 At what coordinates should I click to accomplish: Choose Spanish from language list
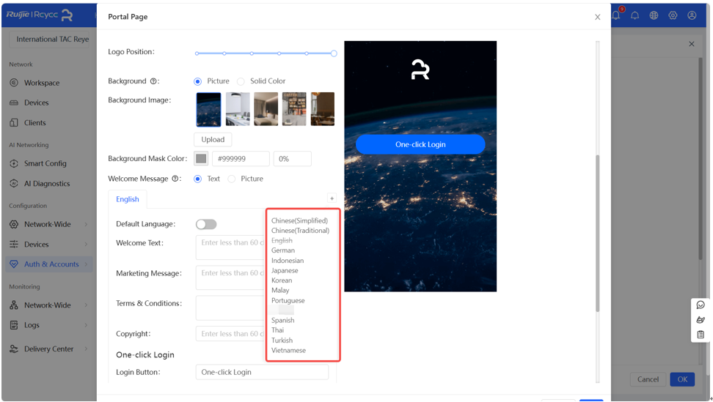click(283, 320)
